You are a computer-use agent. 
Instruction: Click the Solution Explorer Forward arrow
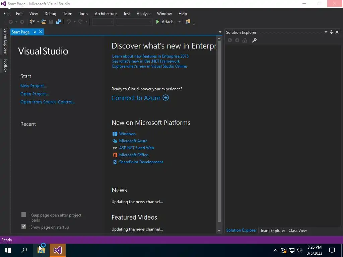click(x=237, y=40)
